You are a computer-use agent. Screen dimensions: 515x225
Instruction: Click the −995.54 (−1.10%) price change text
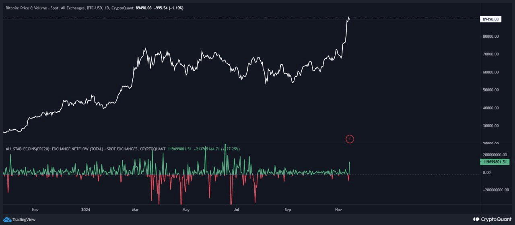coord(168,8)
